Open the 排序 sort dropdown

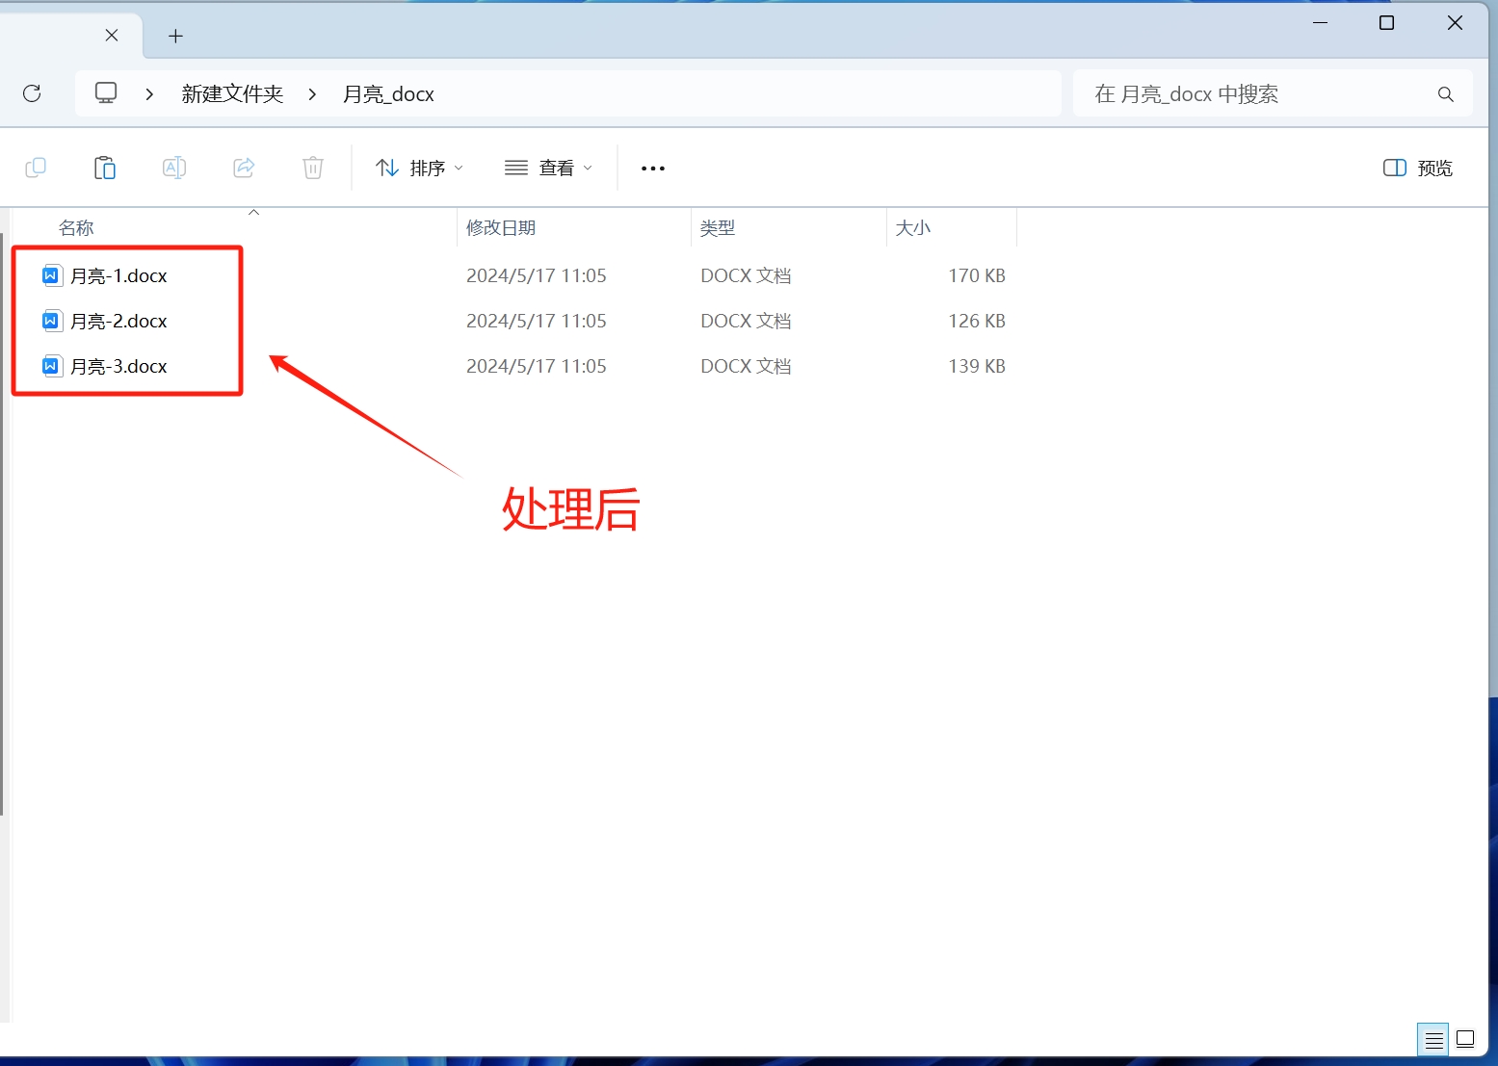pos(419,167)
